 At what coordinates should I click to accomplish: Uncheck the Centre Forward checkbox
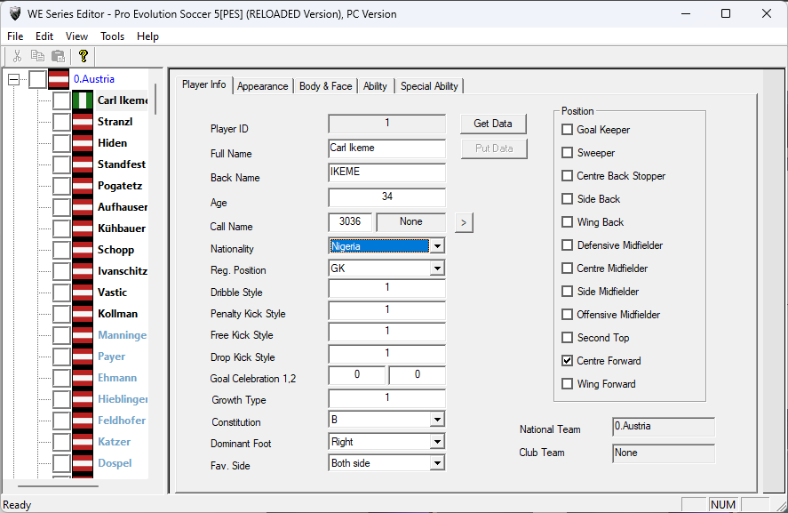(x=567, y=361)
